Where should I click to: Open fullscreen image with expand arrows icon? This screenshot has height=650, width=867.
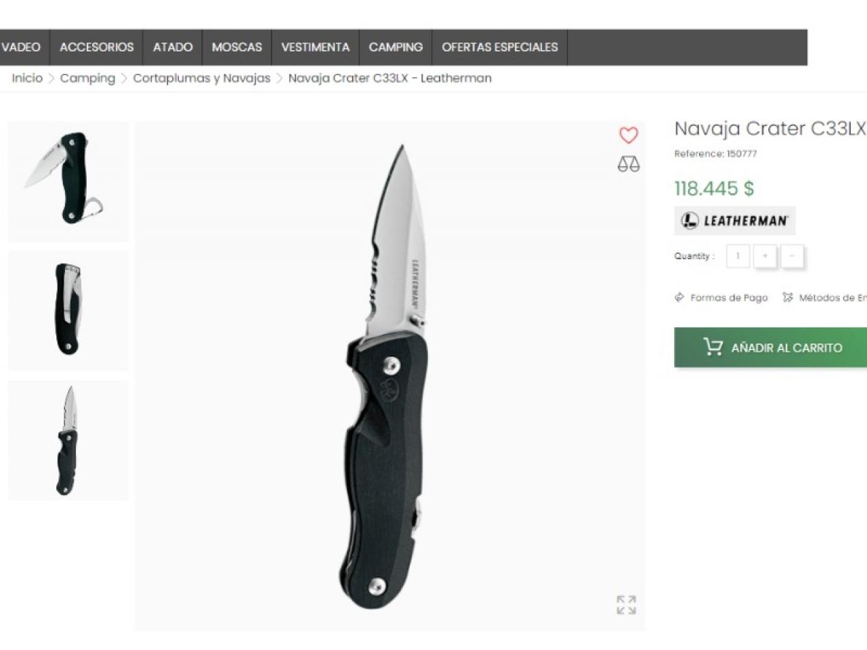[x=626, y=605]
